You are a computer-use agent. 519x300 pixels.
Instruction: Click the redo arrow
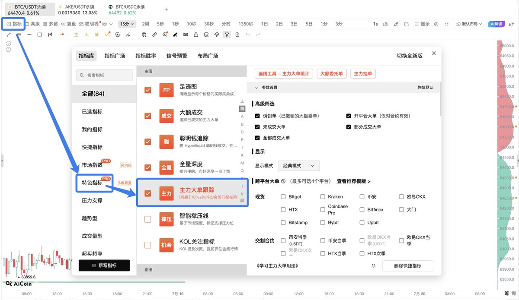(x=258, y=35)
